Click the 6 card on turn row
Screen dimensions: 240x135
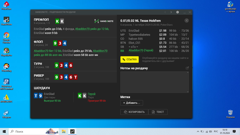71,65
